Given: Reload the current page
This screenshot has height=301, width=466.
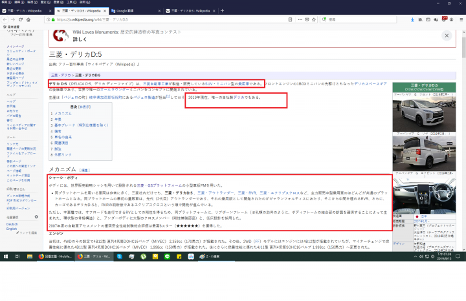Looking at the screenshot, I should pos(21,19).
